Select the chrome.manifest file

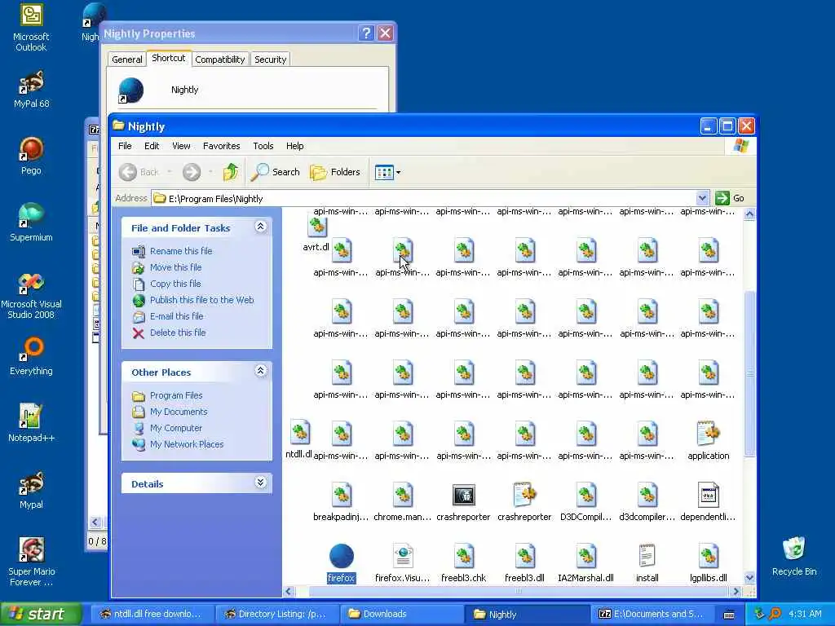coord(403,495)
